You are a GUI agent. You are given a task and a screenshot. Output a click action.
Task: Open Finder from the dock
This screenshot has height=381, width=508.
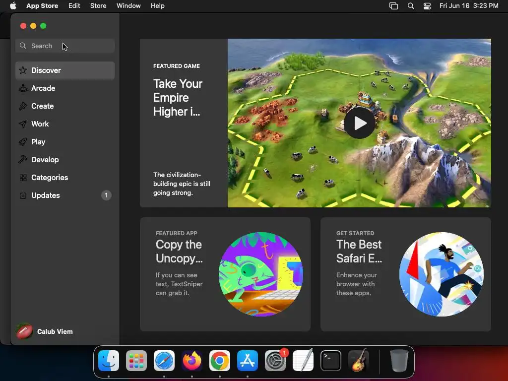(109, 361)
